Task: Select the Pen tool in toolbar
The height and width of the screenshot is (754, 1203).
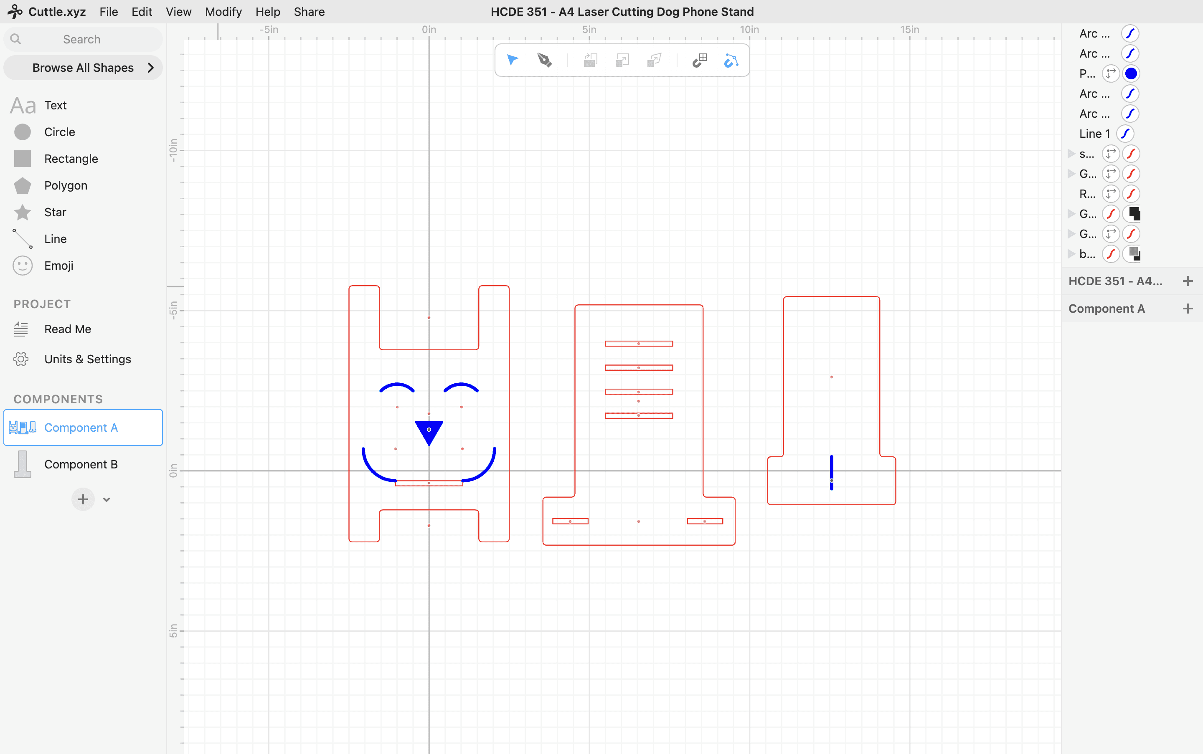Action: [x=544, y=60]
